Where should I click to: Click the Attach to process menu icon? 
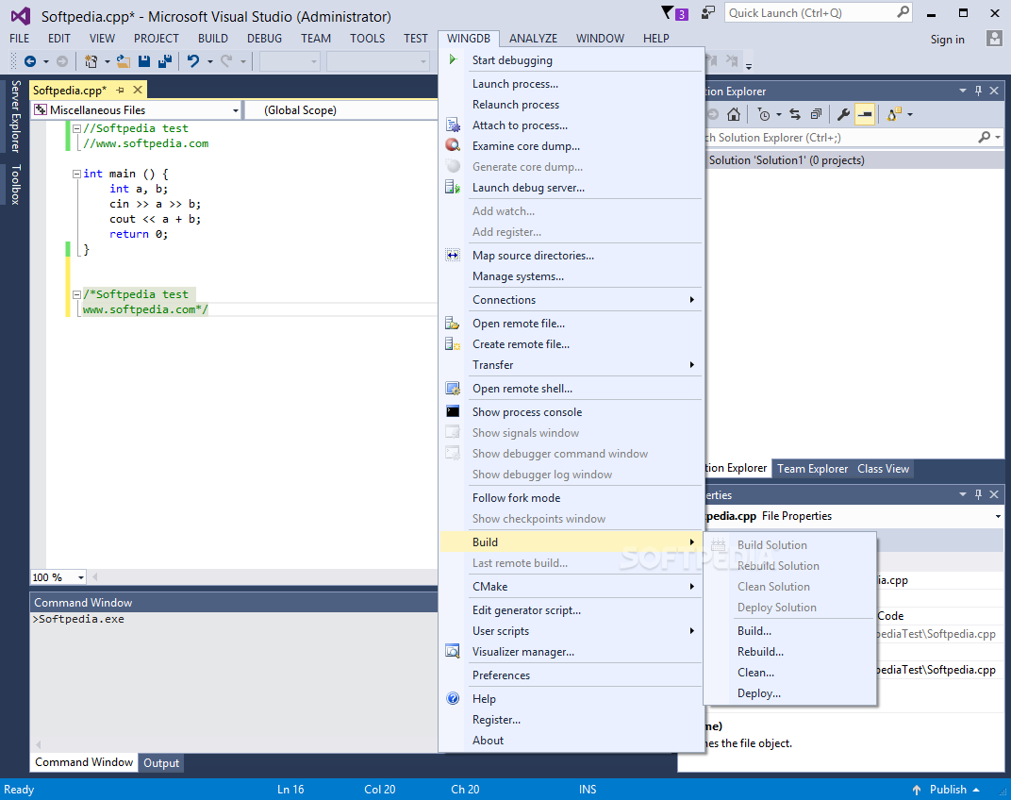coord(454,125)
